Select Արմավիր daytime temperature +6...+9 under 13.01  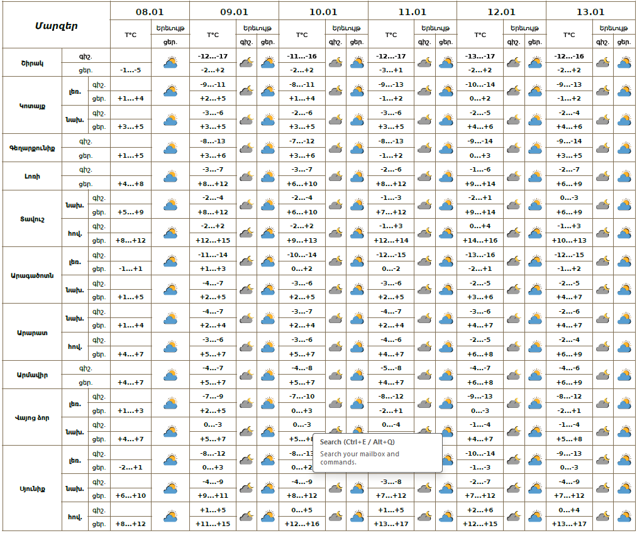click(x=569, y=382)
